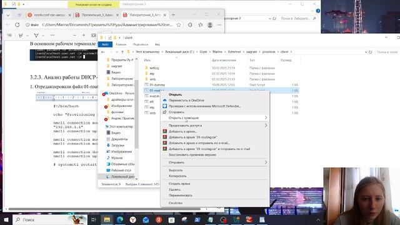The height and width of the screenshot is (225, 400).
Task: Open the Mail app on the taskbar
Action: click(146, 219)
